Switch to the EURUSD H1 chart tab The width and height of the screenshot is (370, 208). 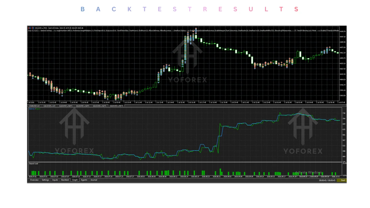(x=34, y=106)
